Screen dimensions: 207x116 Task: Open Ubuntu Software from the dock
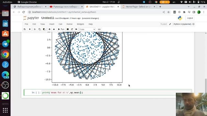(x=5, y=34)
